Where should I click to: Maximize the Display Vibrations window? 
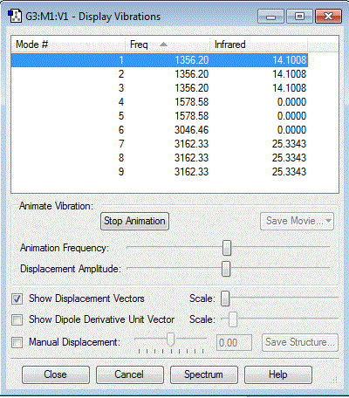pos(299,17)
